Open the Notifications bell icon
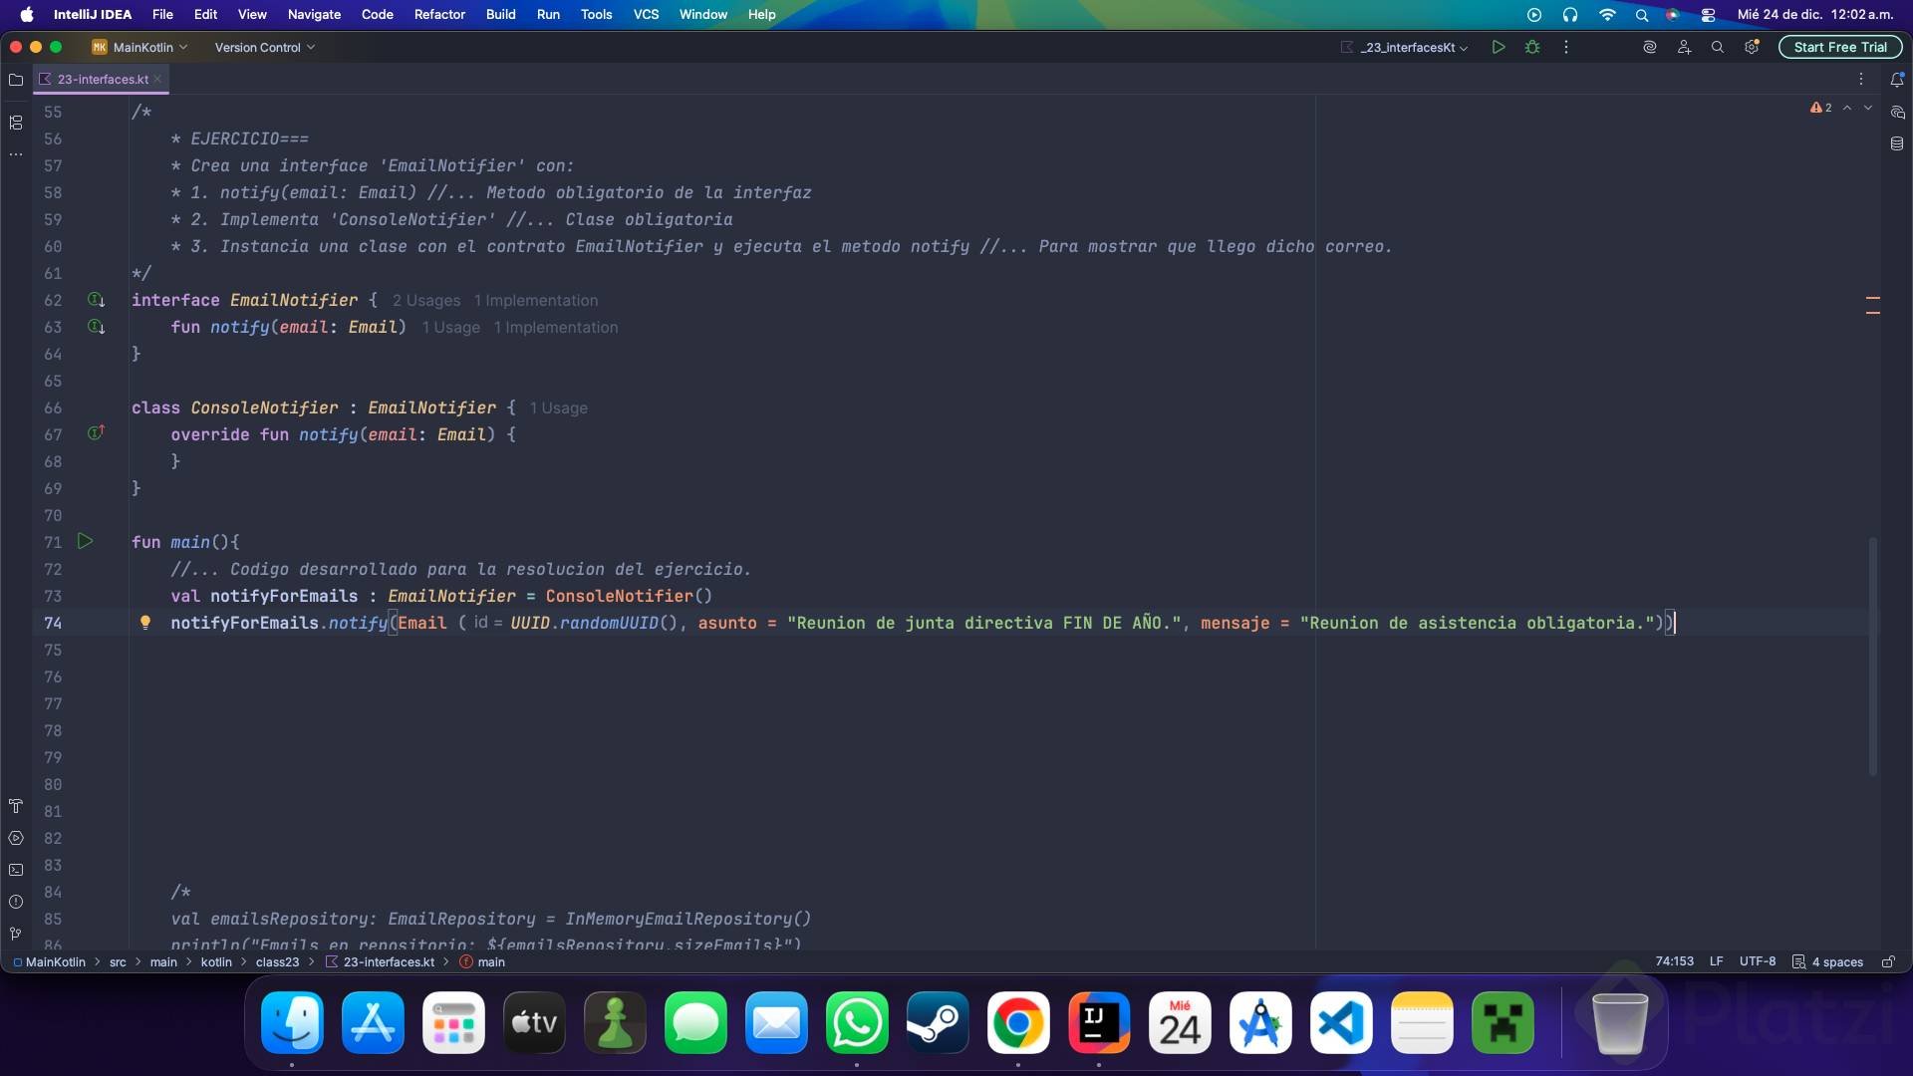This screenshot has width=1913, height=1076. (x=1897, y=80)
